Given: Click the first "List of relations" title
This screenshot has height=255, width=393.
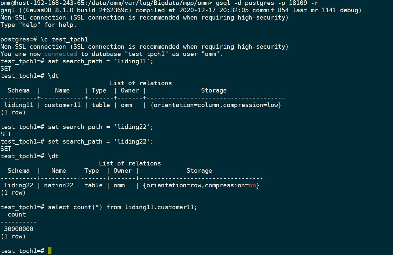Looking at the screenshot, I should (x=141, y=83).
